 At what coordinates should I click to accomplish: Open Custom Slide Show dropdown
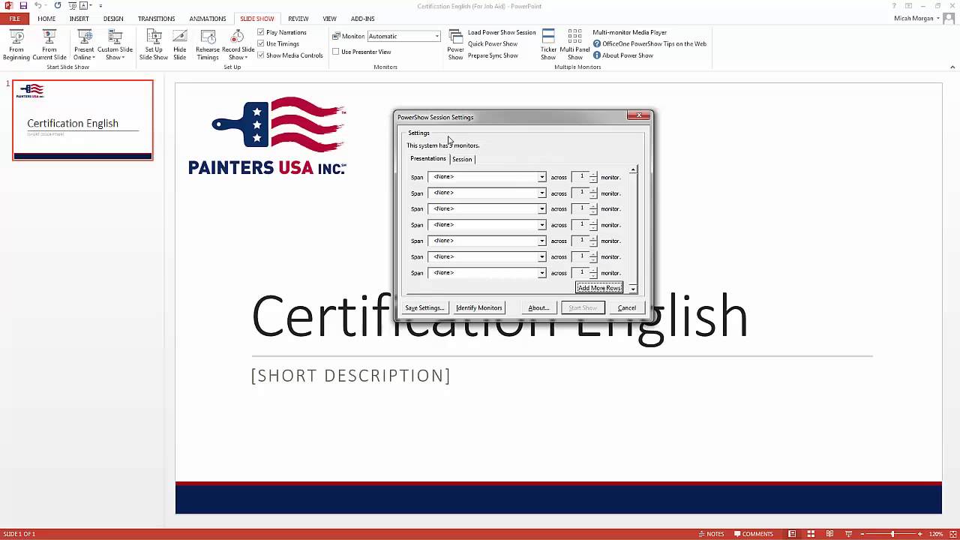pos(115,45)
